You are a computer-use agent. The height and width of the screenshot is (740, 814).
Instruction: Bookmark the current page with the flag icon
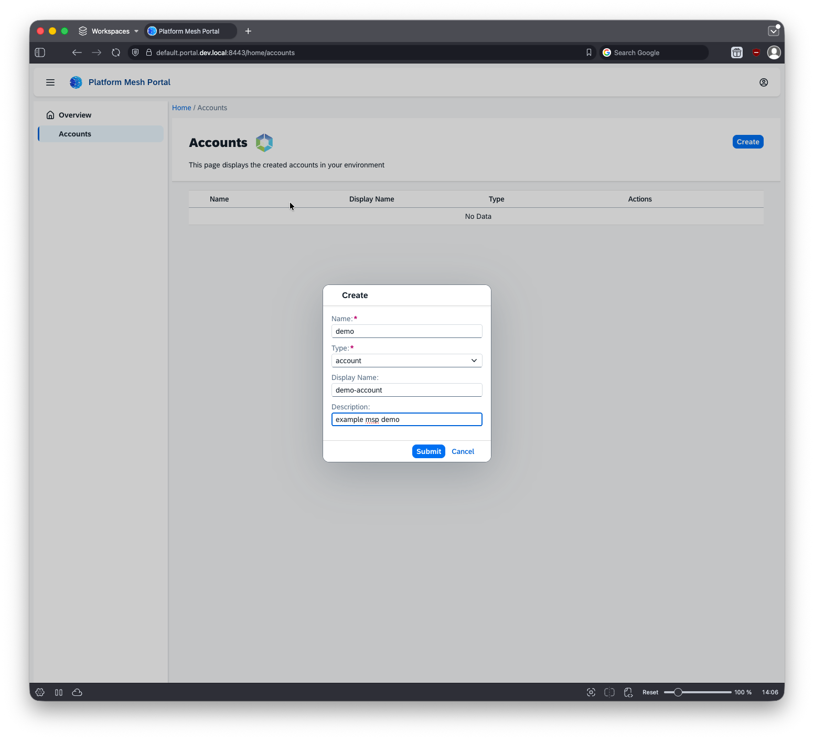pyautogui.click(x=588, y=52)
